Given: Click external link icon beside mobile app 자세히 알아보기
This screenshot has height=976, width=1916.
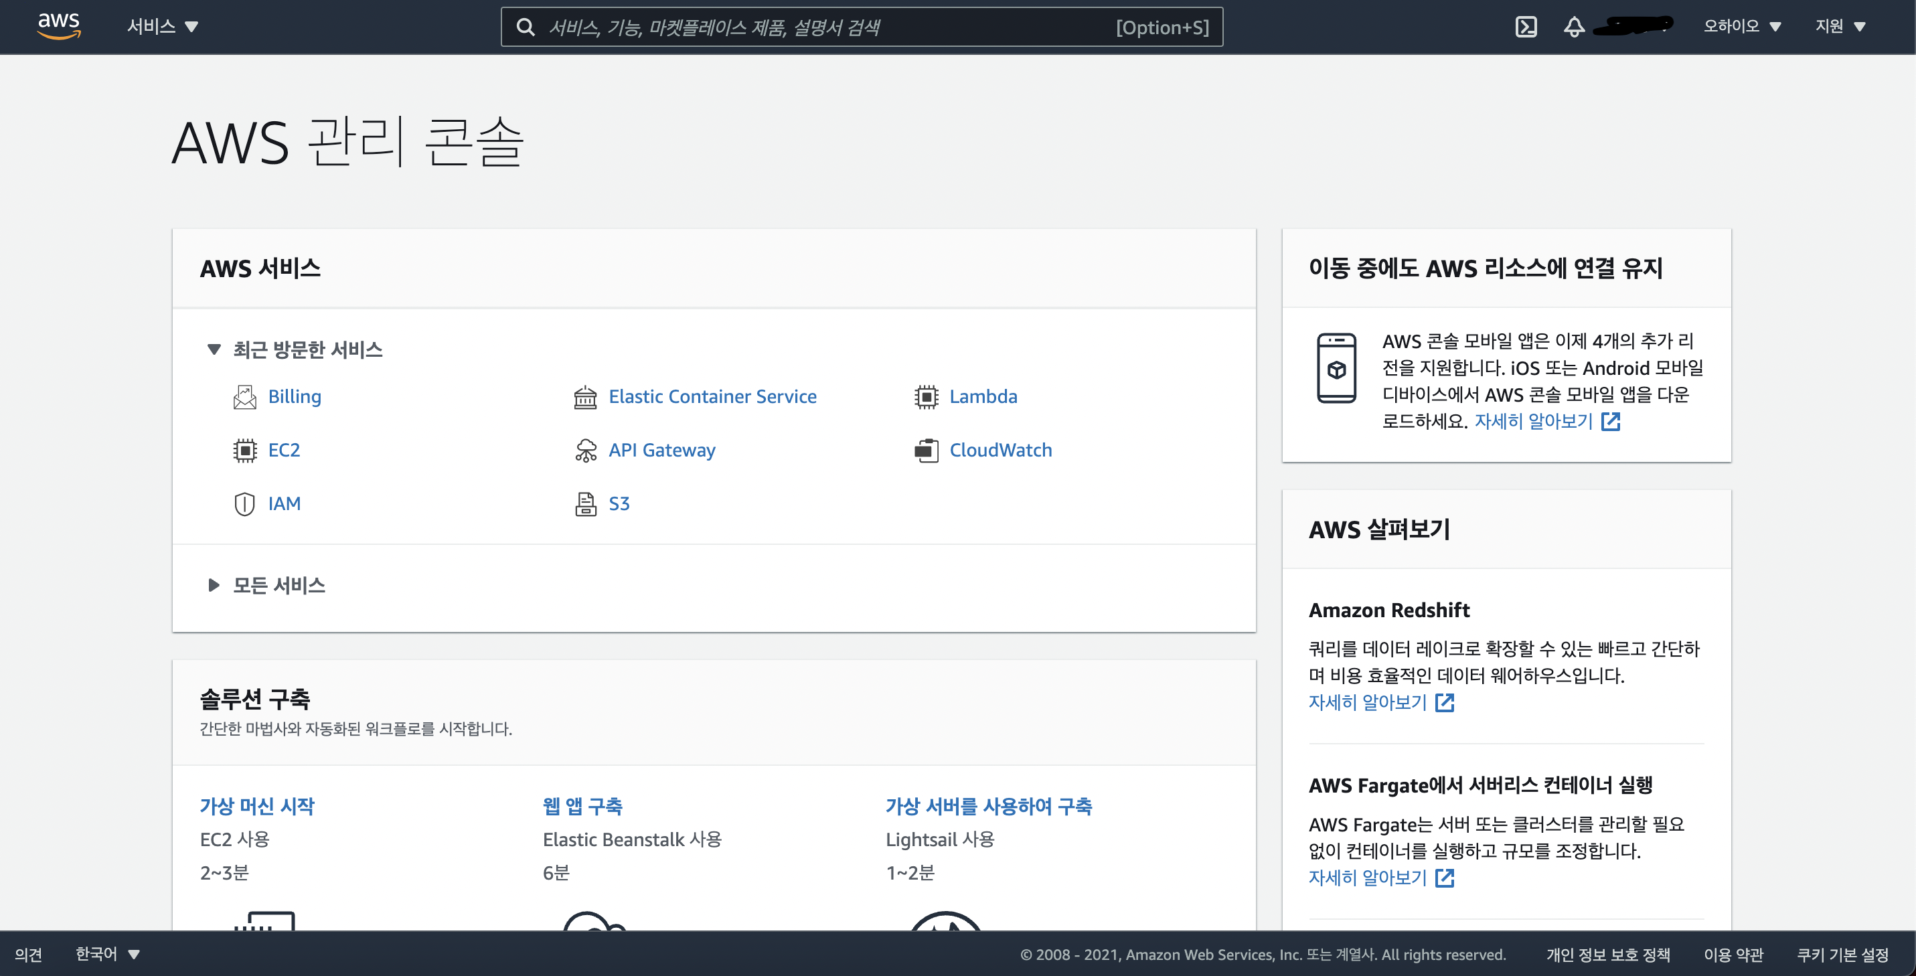Looking at the screenshot, I should [1610, 422].
